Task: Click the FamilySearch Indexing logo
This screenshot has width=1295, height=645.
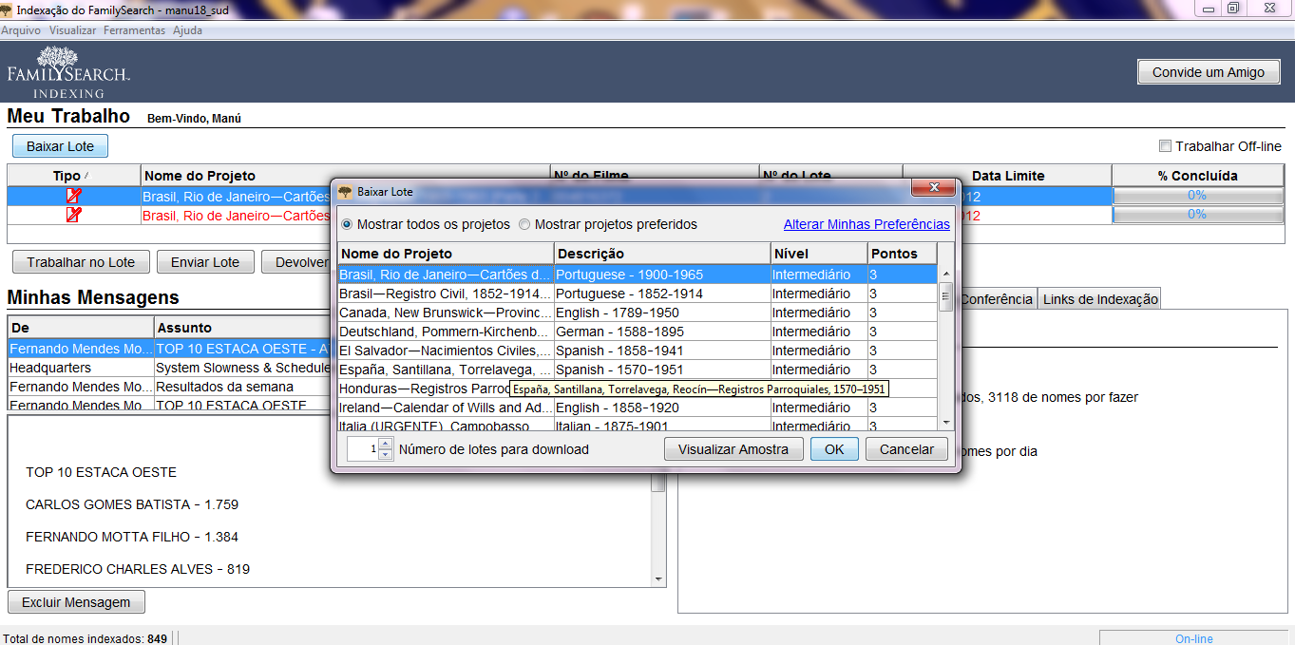Action: [68, 72]
